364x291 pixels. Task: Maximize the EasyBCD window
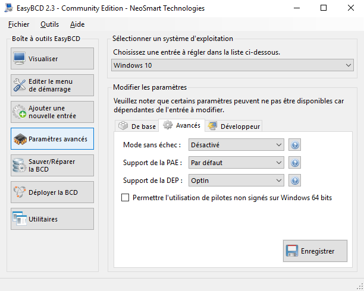pyautogui.click(x=324, y=8)
